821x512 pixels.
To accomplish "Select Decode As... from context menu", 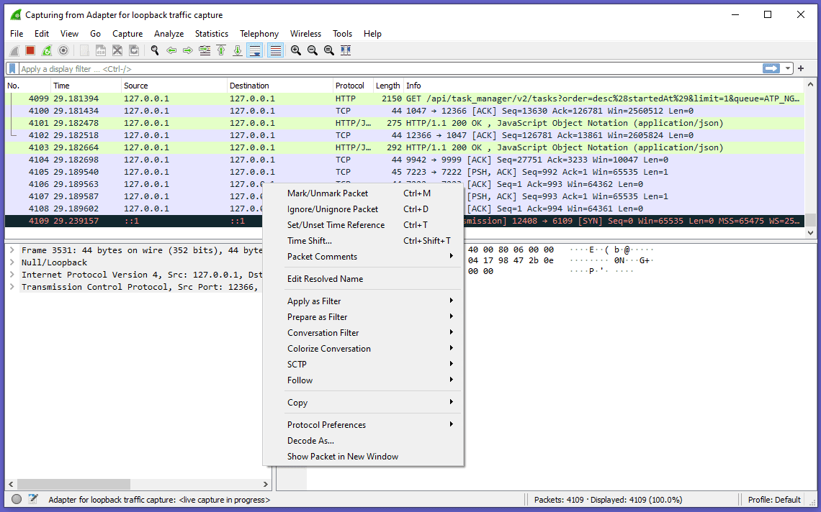I will pyautogui.click(x=310, y=441).
